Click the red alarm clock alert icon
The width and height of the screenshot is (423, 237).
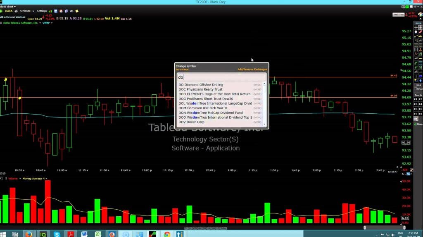coord(61,11)
